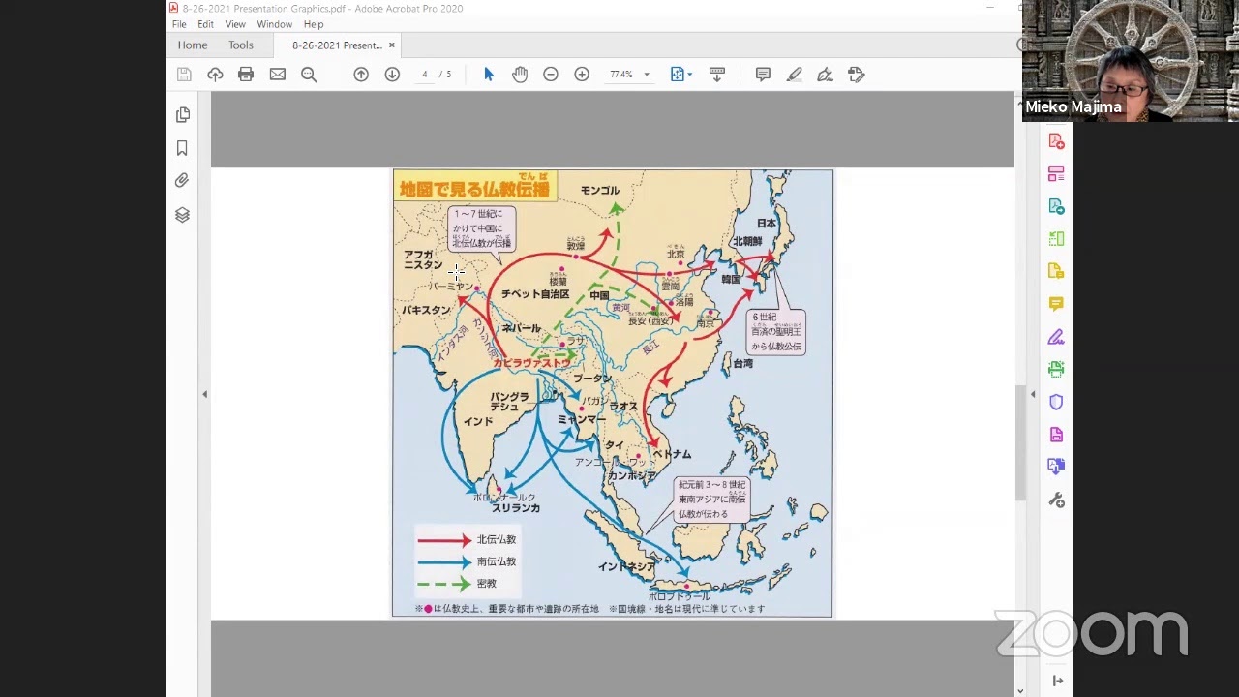Open the View menu
The width and height of the screenshot is (1239, 697).
coord(235,24)
